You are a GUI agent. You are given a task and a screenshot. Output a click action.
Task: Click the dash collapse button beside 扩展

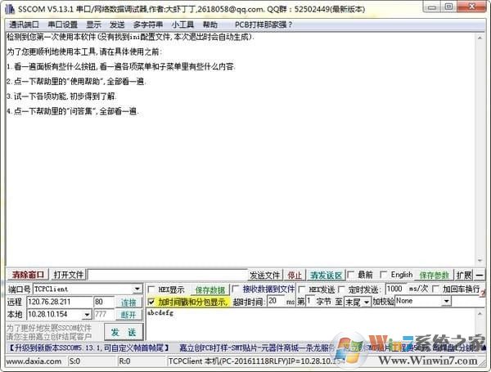[x=480, y=275]
